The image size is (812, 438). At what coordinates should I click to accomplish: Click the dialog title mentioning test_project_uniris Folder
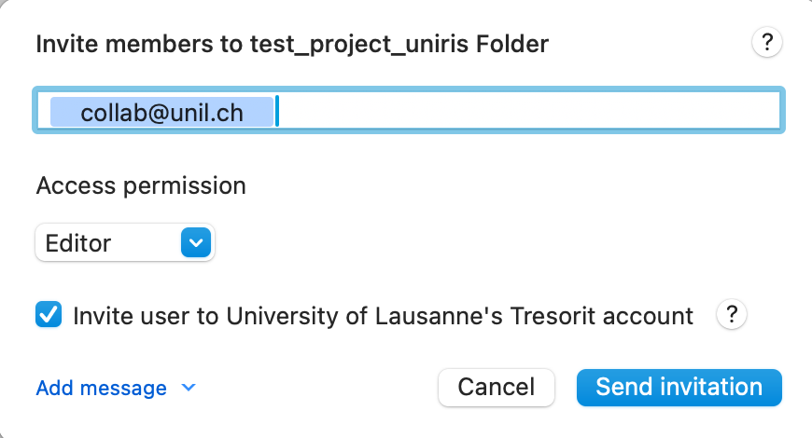[x=292, y=43]
